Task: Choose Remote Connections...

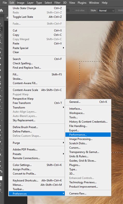Action: click(x=37, y=158)
